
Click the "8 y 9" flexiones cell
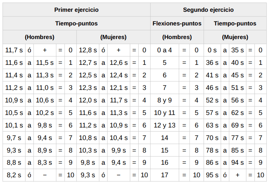coord(165,100)
